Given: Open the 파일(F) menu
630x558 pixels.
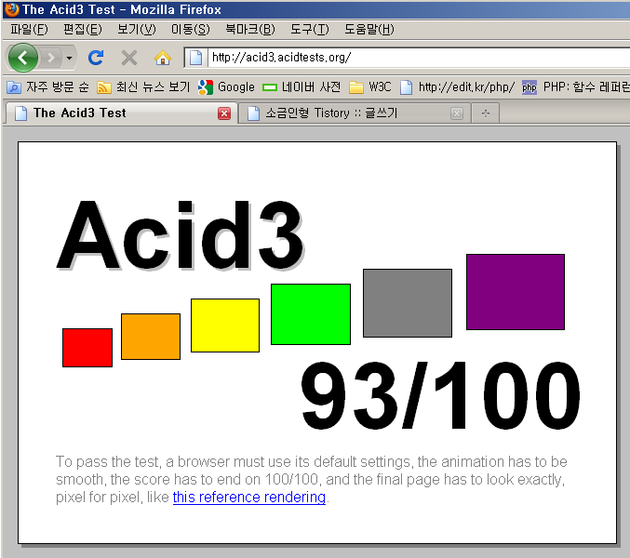Looking at the screenshot, I should [29, 29].
